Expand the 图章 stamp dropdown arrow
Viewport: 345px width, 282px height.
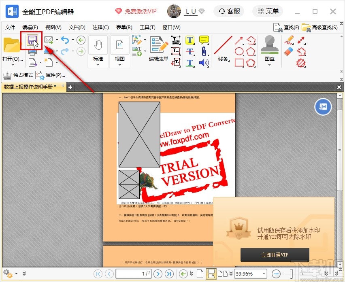tap(270, 65)
